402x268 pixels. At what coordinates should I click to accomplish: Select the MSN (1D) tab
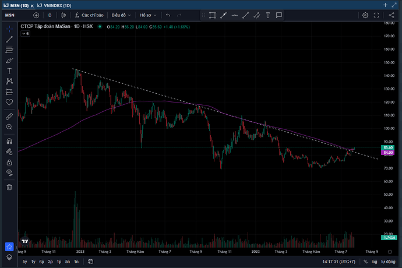coord(16,5)
